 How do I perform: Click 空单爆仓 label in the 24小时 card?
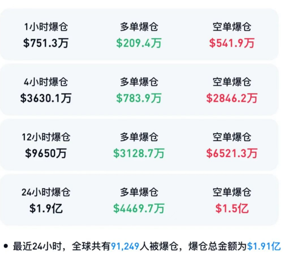click(232, 192)
